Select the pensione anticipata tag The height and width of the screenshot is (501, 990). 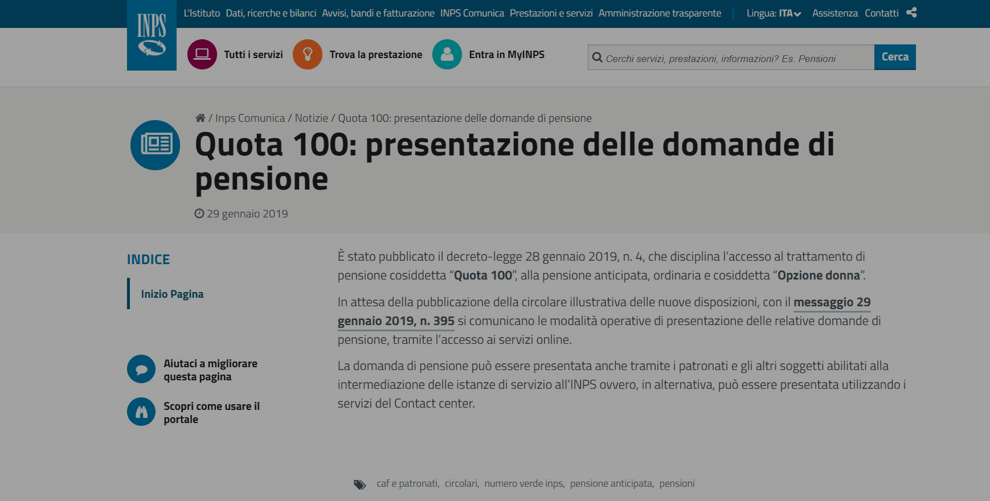pos(611,483)
